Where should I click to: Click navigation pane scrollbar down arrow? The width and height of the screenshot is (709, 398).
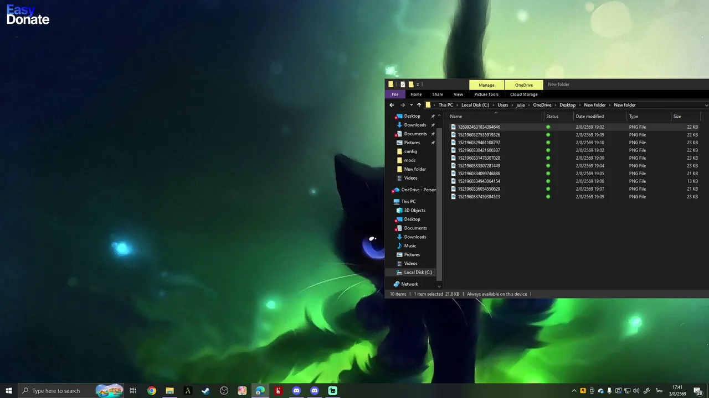439,286
